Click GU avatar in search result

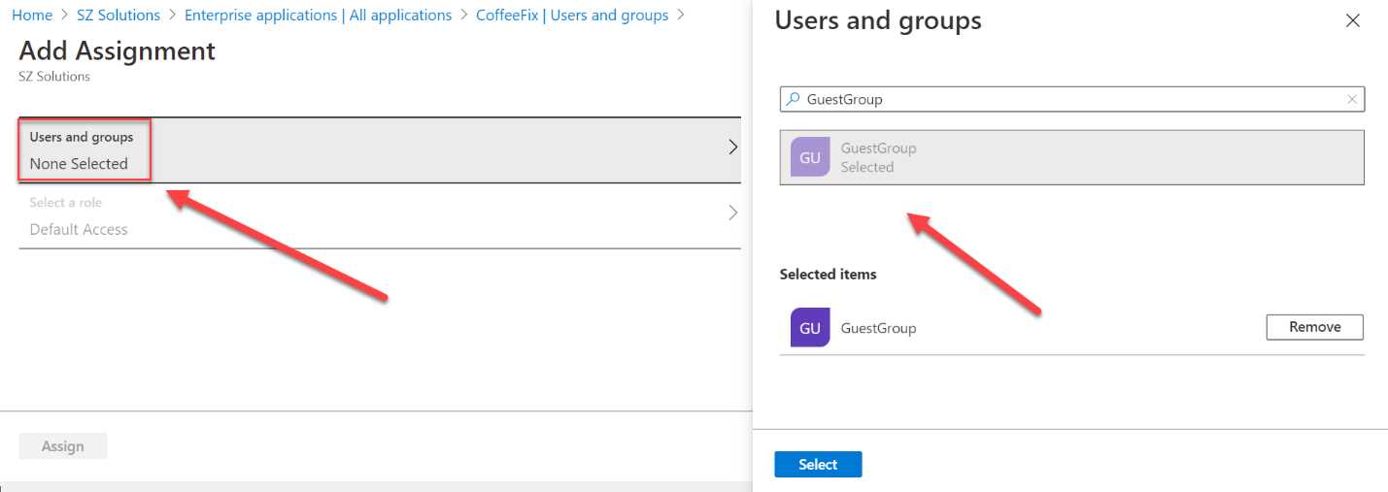(x=810, y=157)
